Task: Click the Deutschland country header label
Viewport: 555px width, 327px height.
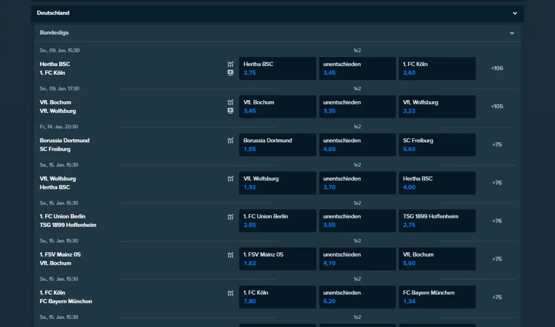Action: click(x=53, y=13)
